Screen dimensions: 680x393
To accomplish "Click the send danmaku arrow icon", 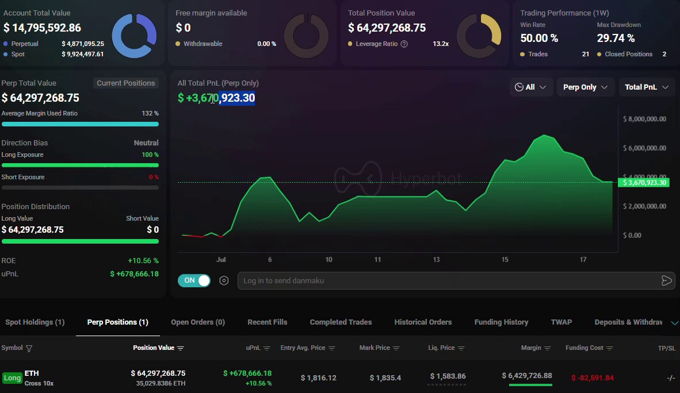I will (667, 281).
